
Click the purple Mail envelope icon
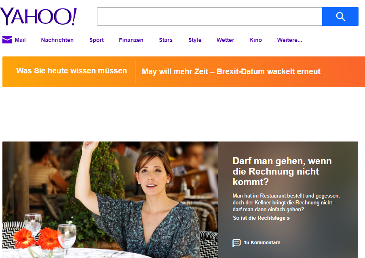(x=7, y=40)
